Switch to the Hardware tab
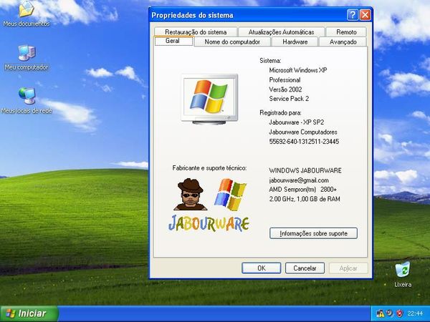The width and height of the screenshot is (430, 322). tap(295, 42)
